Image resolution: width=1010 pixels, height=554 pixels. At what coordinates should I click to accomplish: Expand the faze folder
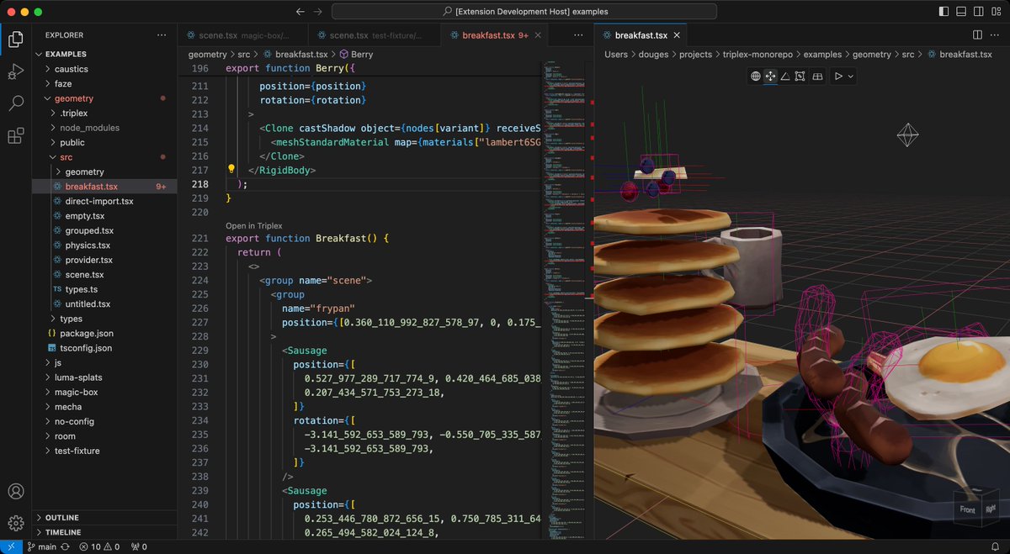coord(104,84)
